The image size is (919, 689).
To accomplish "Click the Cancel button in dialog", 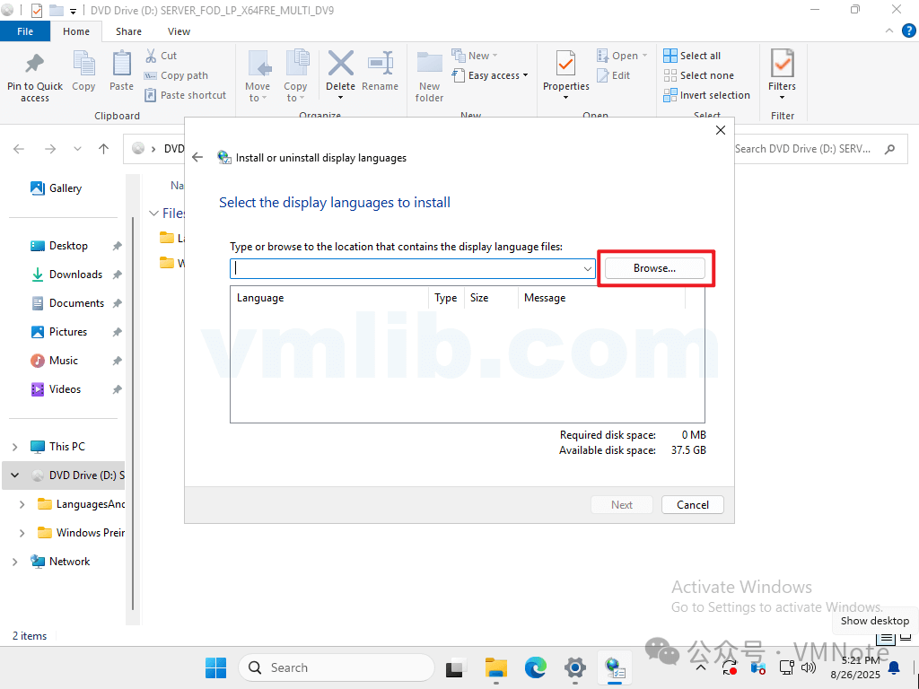I will click(692, 505).
